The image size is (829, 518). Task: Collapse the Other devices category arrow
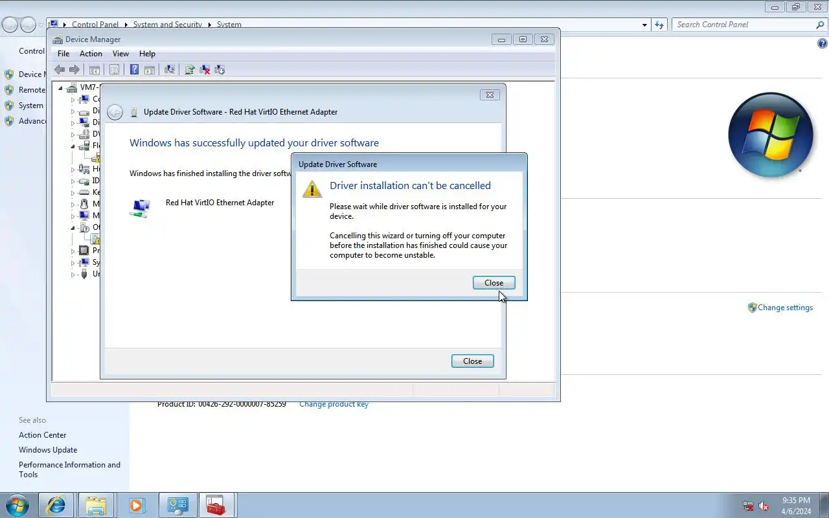73,228
